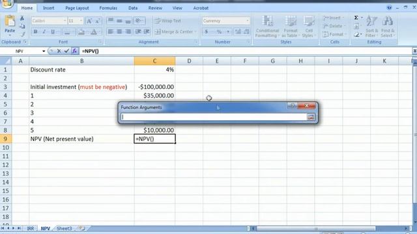
Task: Expand the Function Arguments dialog with range button
Action: (311, 117)
